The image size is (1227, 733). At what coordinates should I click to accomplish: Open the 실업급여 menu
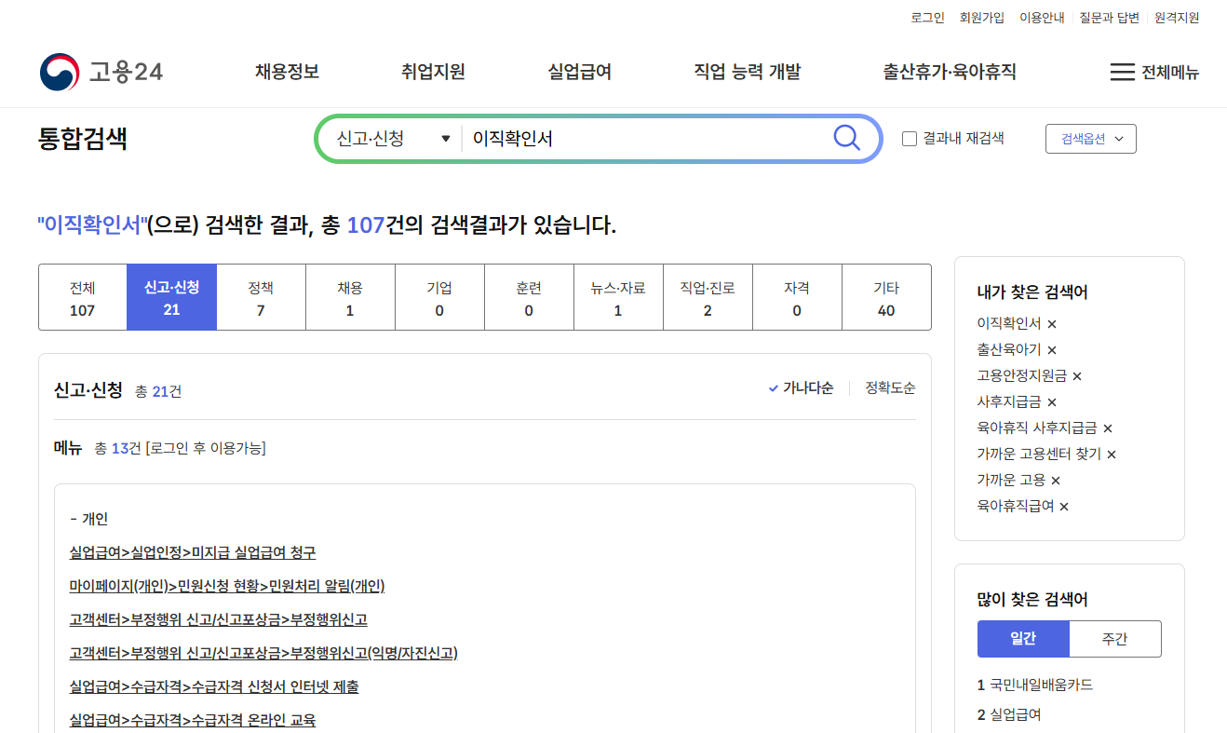(579, 72)
